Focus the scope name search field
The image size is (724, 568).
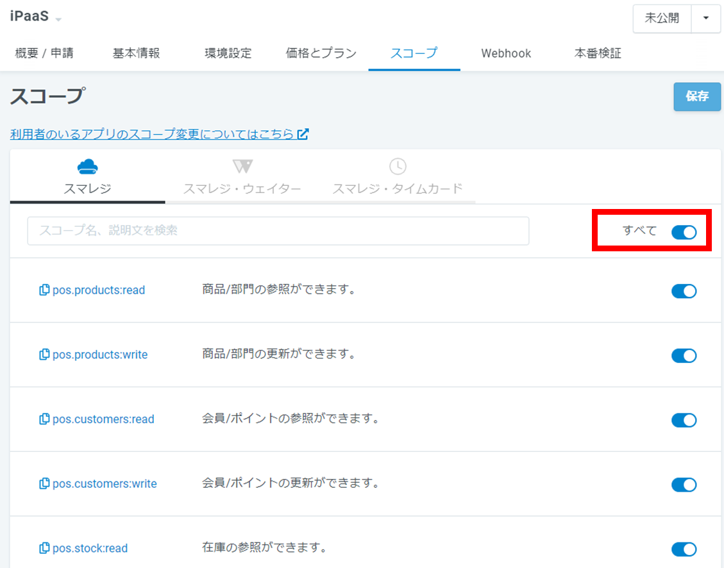tap(278, 231)
